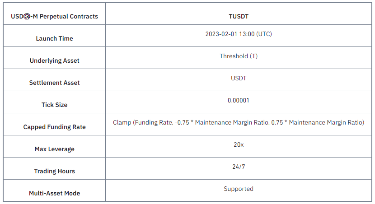Select the Max Leverage label

click(55, 149)
